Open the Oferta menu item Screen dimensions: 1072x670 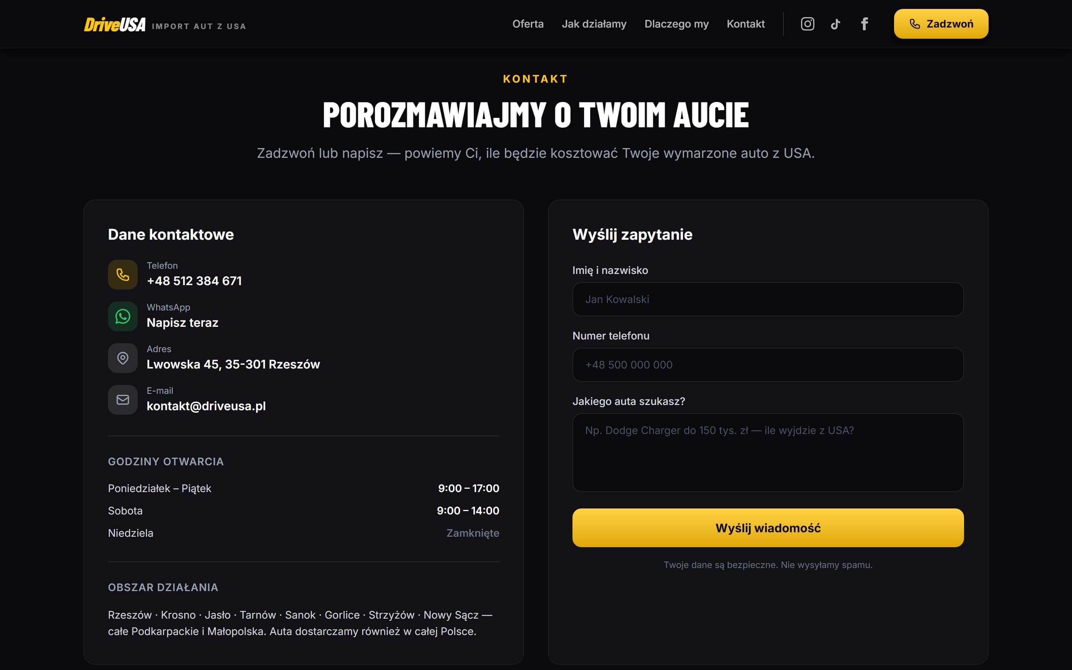(x=528, y=24)
